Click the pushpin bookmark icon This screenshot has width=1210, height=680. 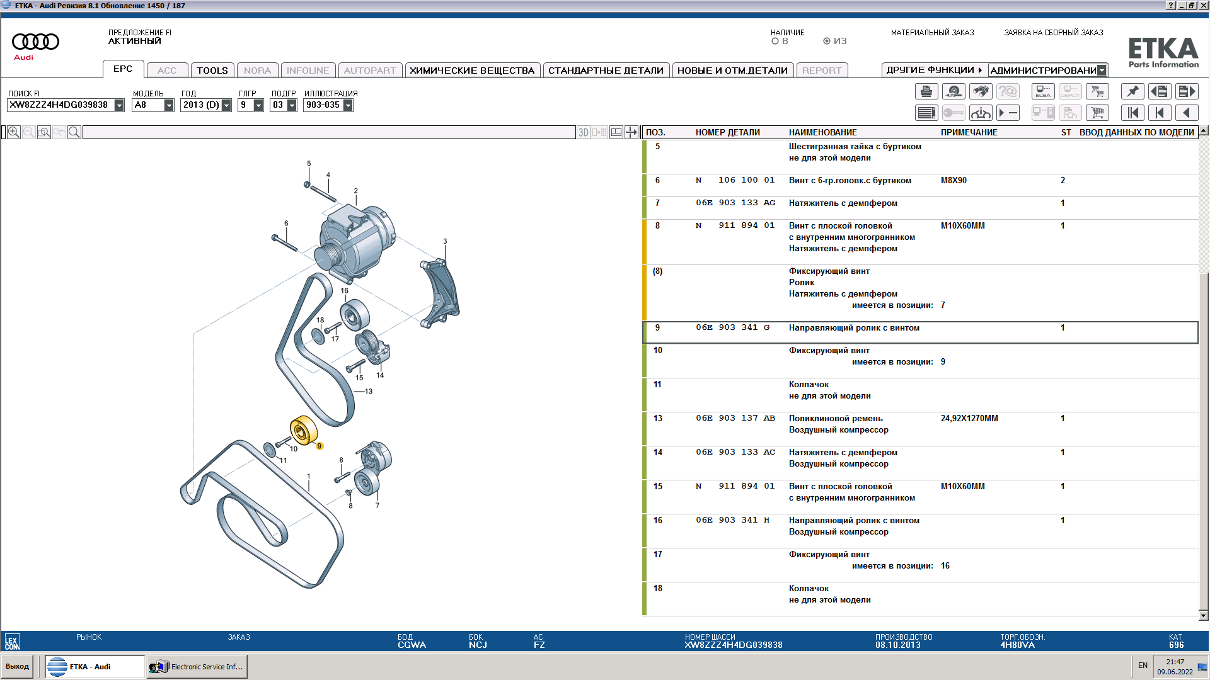coord(1132,92)
